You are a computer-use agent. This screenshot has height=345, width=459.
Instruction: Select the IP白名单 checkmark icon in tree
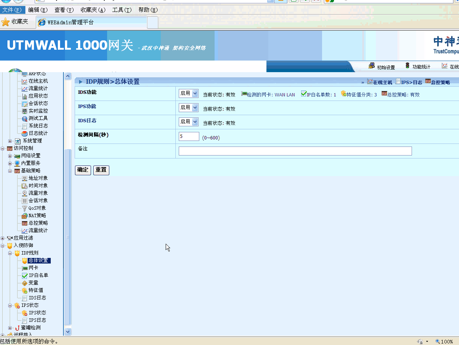click(x=25, y=275)
